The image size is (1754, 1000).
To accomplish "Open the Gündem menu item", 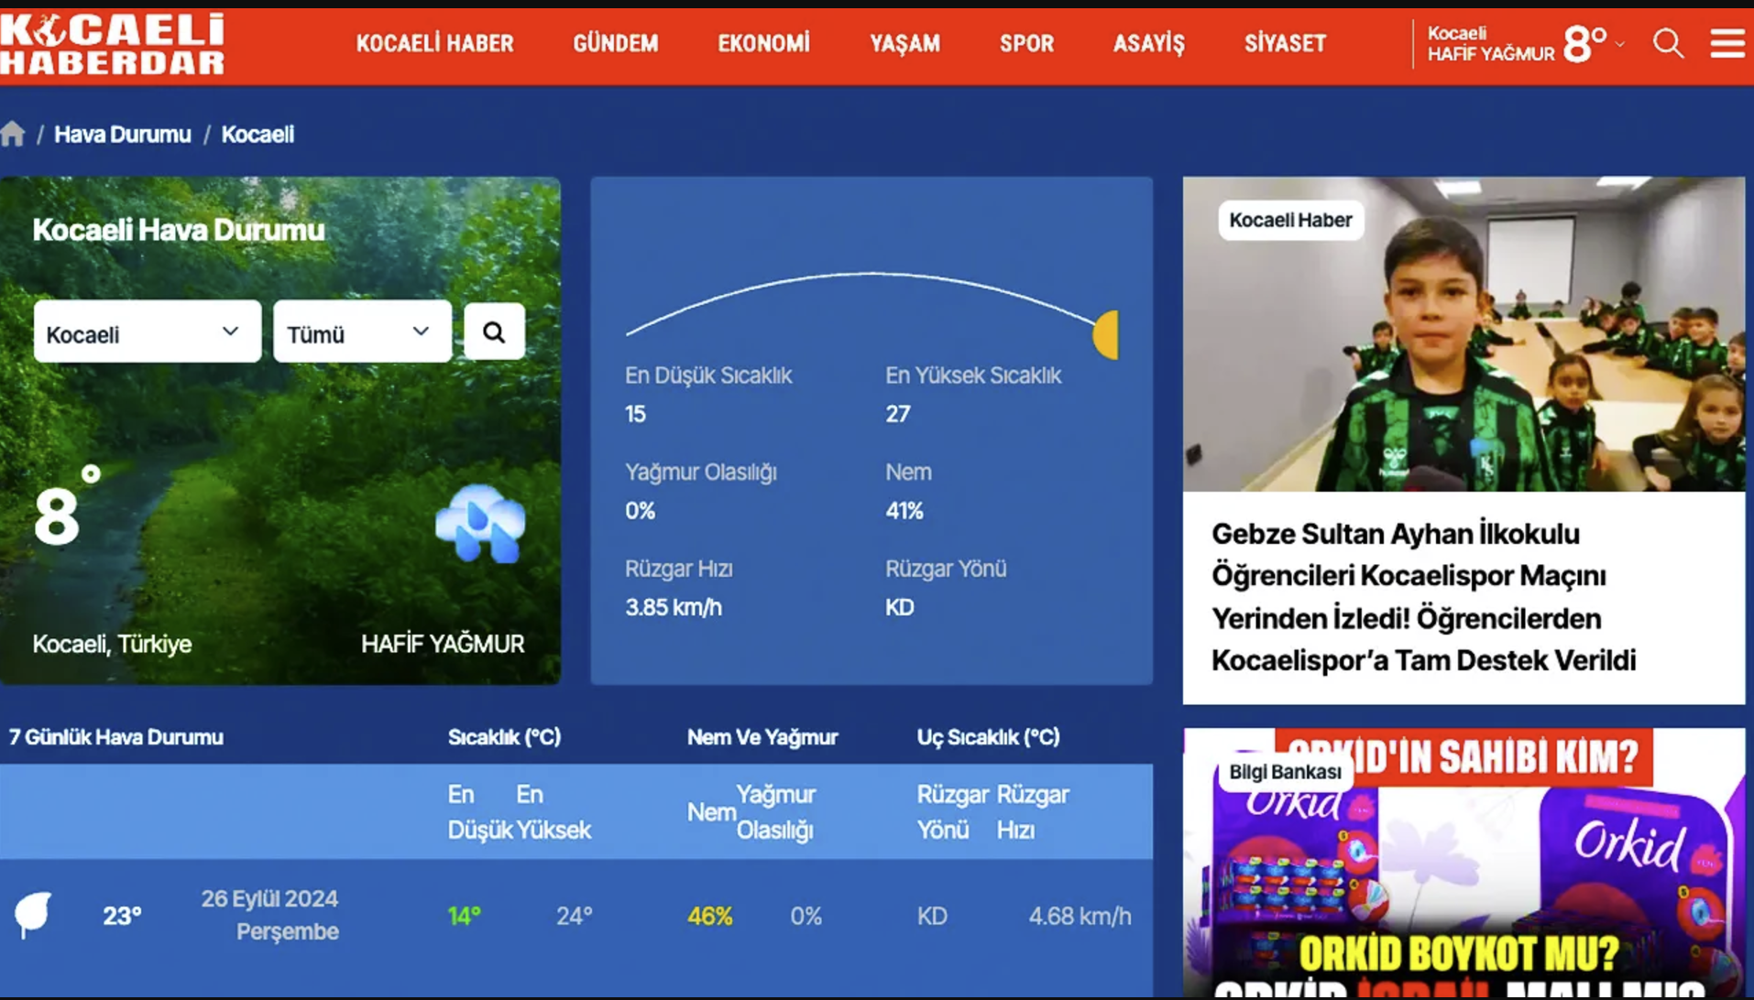I will click(615, 44).
